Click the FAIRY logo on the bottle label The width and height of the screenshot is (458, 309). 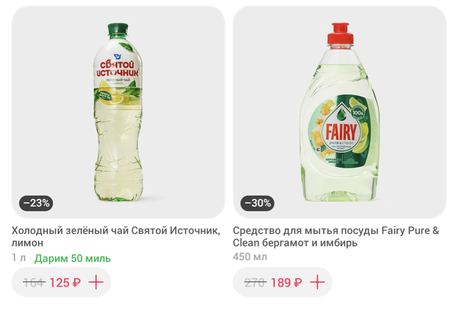pos(341,132)
